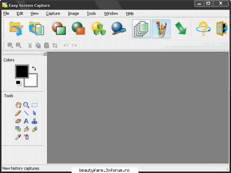This screenshot has width=231, height=173.
Task: Capture window using brown sphere icon
Action: point(58,28)
